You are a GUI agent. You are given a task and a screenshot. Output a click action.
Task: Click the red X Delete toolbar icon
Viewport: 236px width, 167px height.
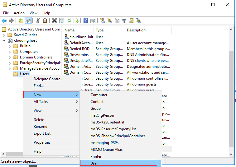tap(54, 21)
